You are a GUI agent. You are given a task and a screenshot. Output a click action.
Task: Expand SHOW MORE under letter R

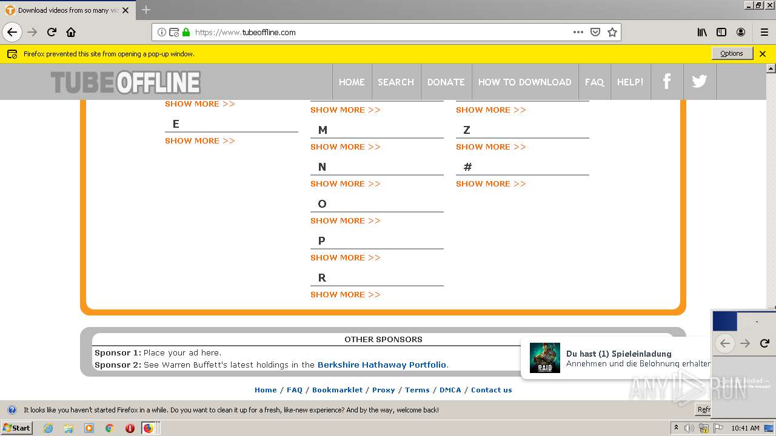[346, 294]
